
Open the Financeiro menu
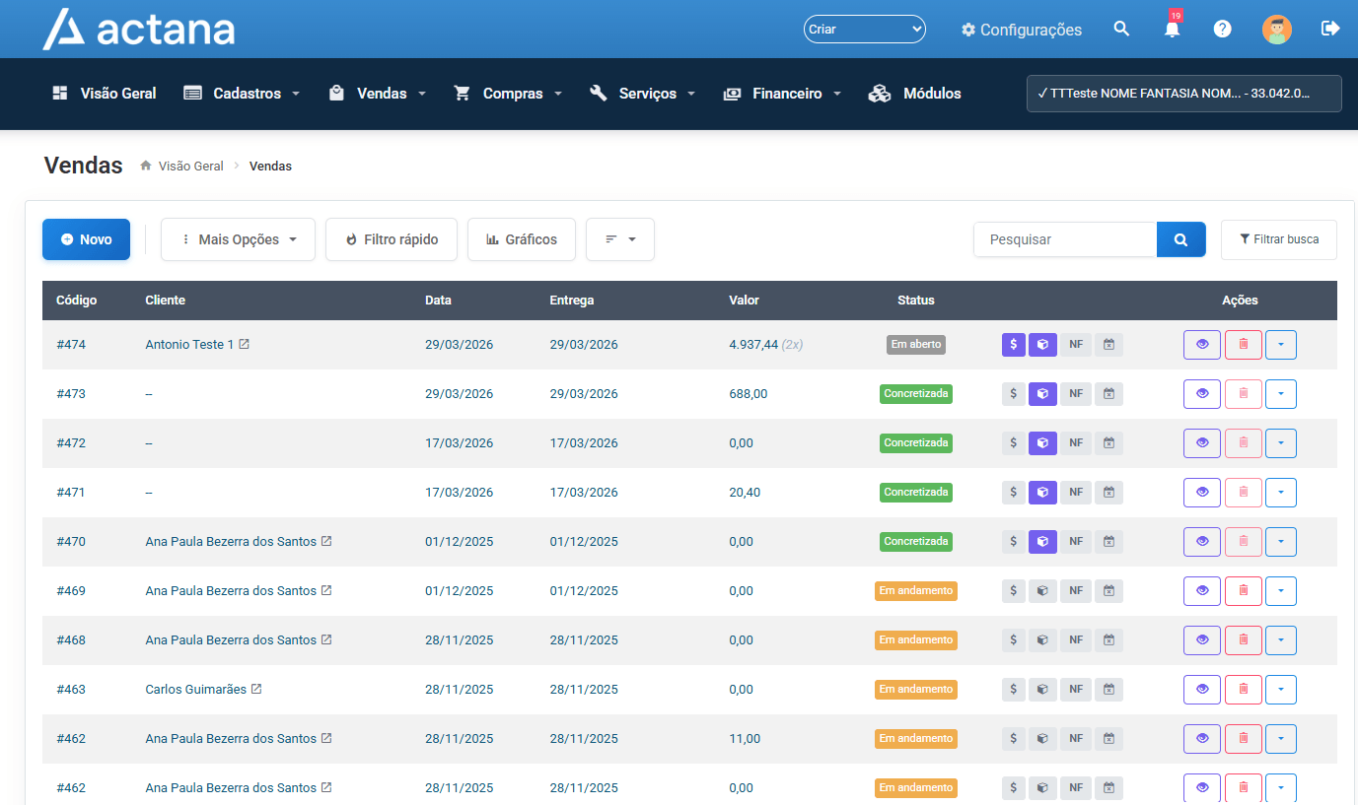(x=782, y=94)
